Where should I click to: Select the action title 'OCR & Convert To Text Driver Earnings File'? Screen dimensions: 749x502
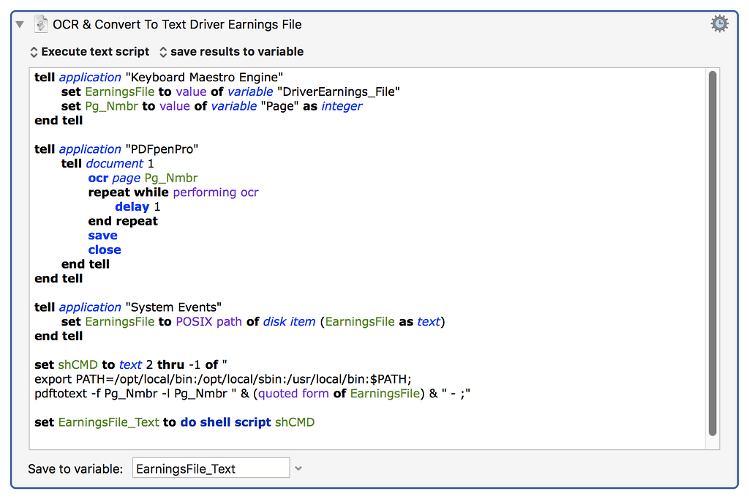pyautogui.click(x=177, y=24)
